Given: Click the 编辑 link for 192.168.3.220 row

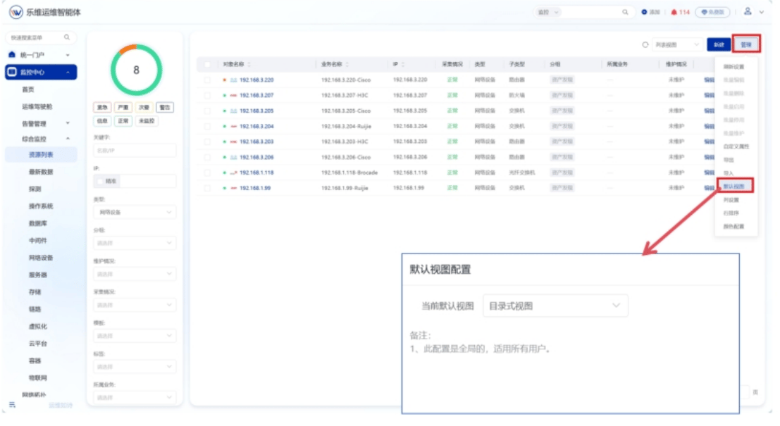Looking at the screenshot, I should [710, 80].
